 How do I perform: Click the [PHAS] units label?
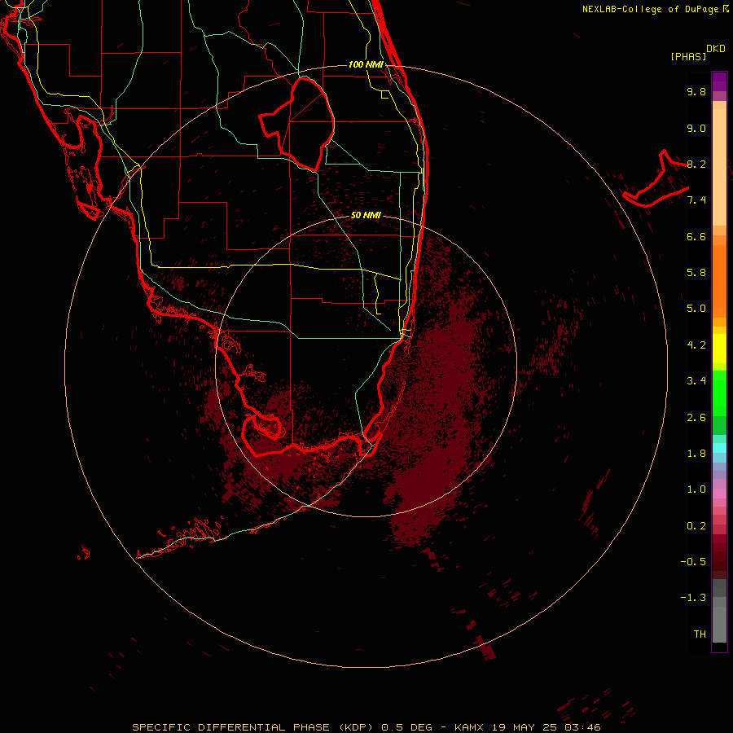point(688,56)
